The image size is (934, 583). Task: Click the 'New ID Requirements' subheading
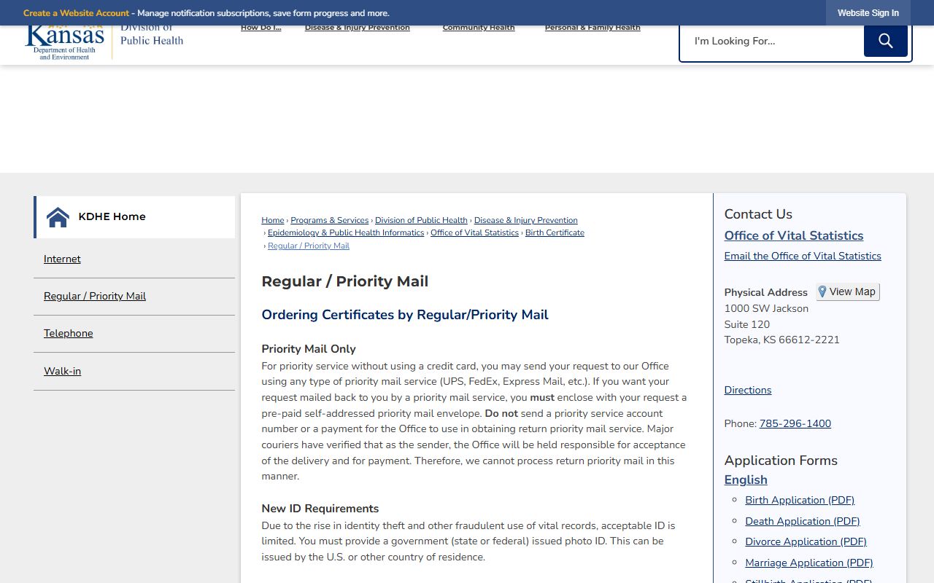(320, 509)
